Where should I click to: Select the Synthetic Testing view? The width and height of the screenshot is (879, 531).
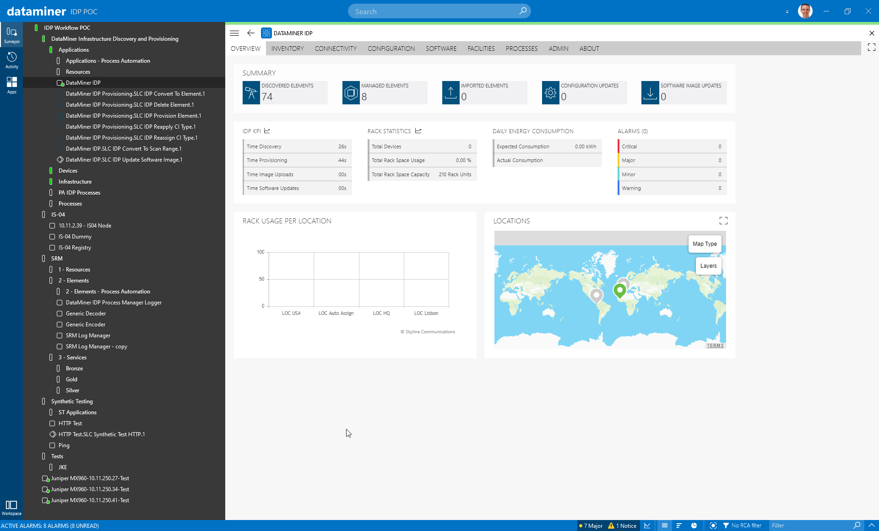point(72,401)
